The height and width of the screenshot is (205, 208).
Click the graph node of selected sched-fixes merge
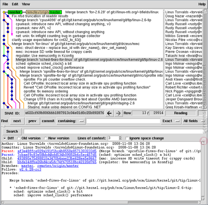coord(8,60)
